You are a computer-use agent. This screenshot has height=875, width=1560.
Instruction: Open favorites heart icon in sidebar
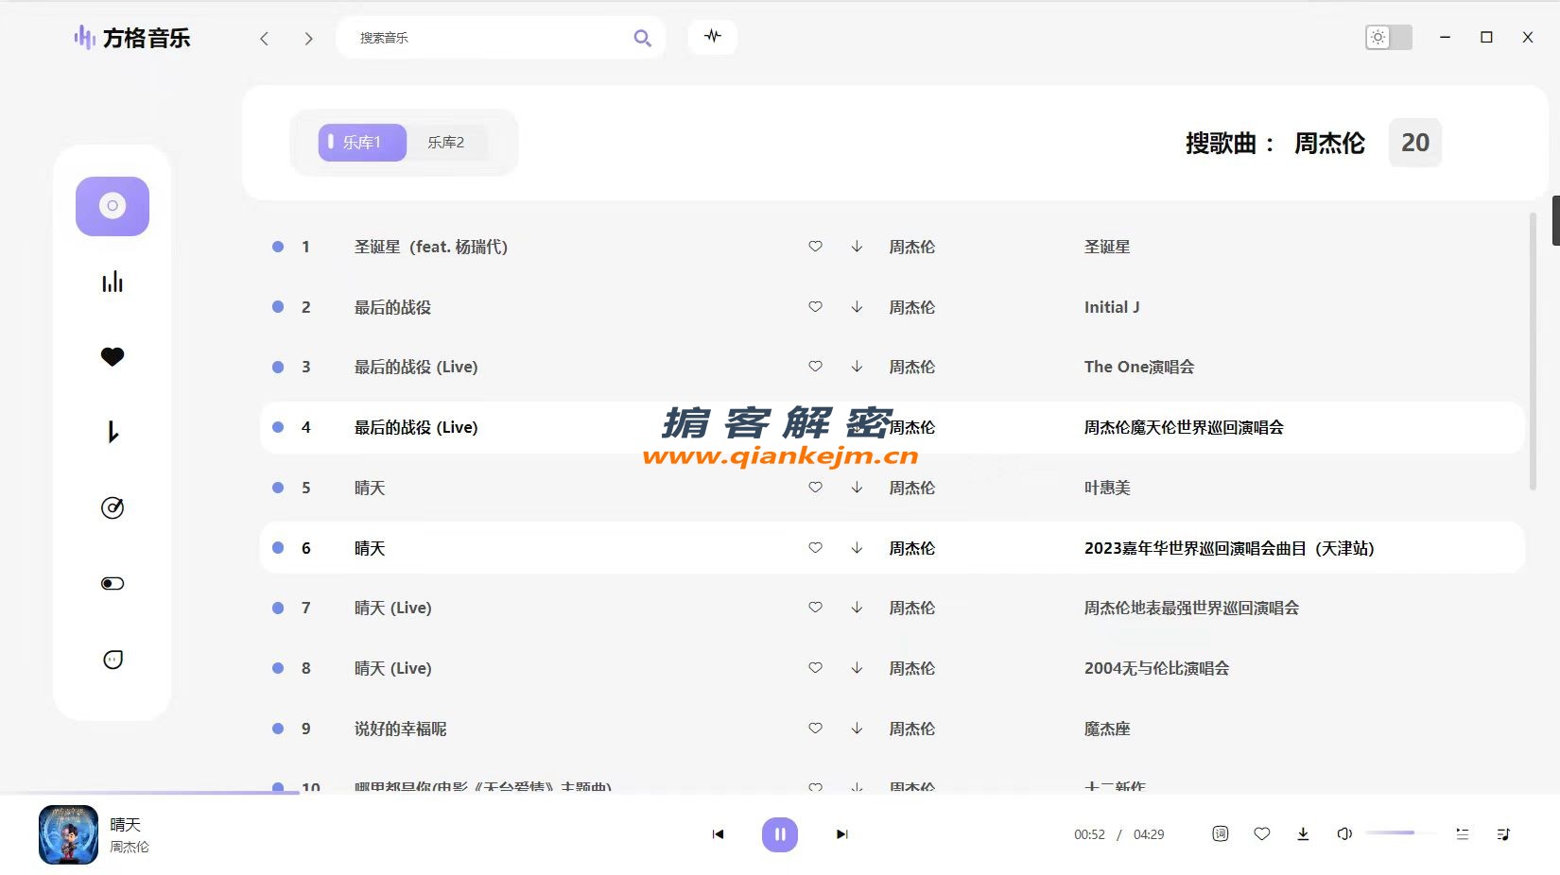pyautogui.click(x=113, y=357)
